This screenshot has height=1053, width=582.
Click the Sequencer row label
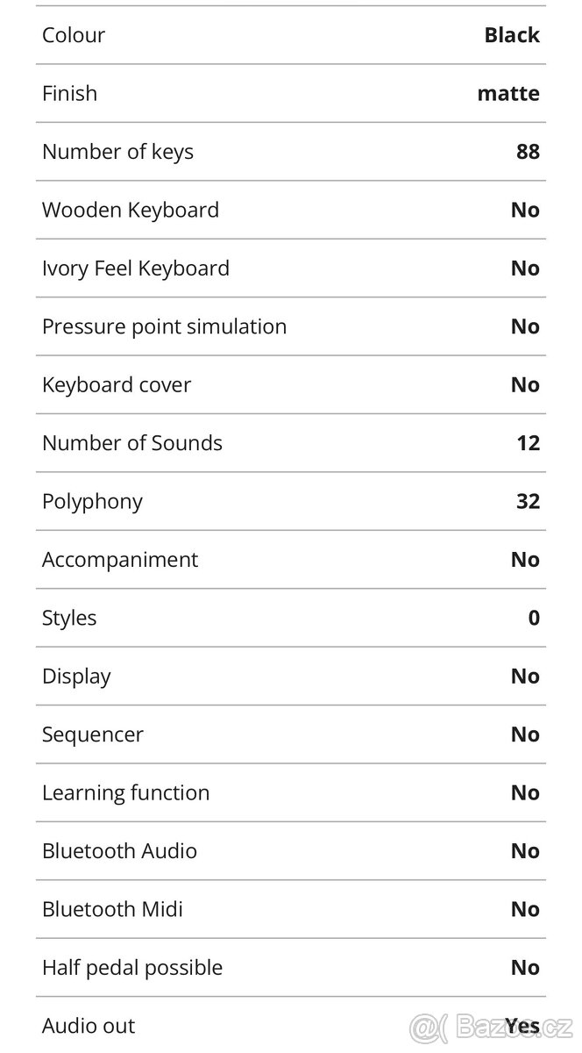coord(93,734)
